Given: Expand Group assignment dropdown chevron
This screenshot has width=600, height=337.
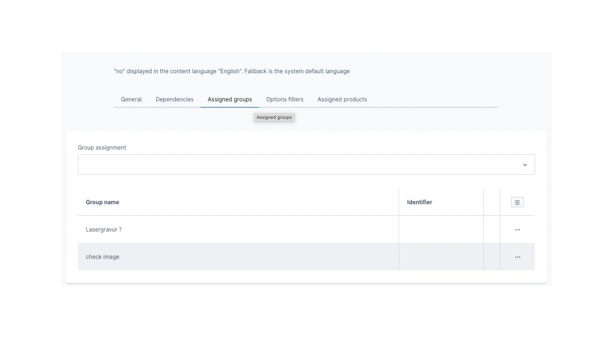Looking at the screenshot, I should (525, 165).
